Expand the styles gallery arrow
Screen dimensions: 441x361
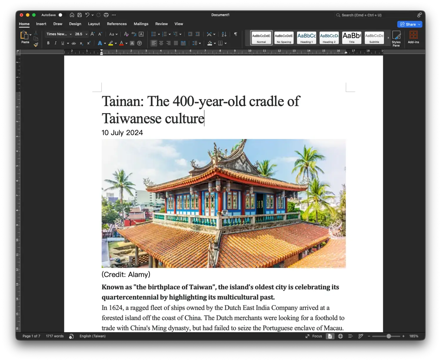pyautogui.click(x=388, y=38)
